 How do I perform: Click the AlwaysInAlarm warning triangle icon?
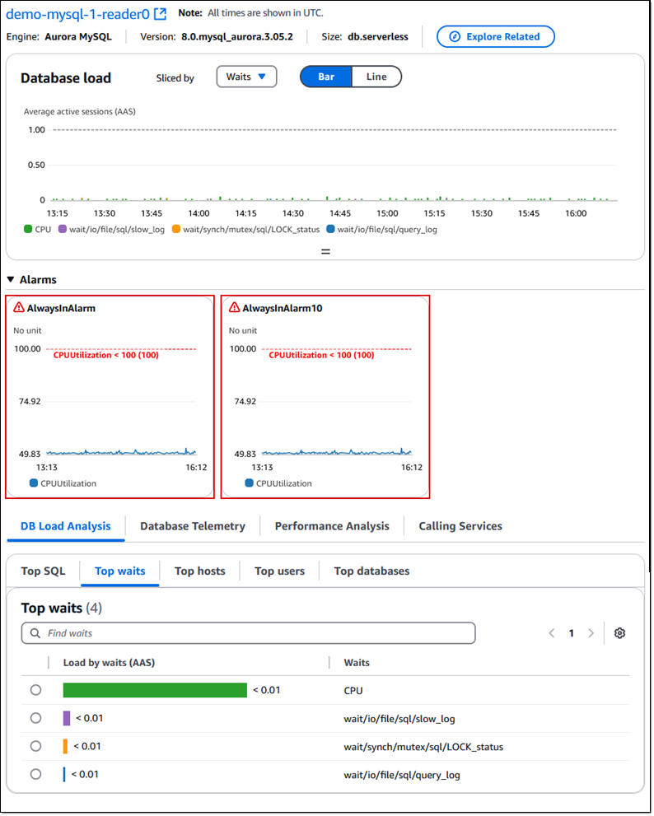[x=19, y=308]
